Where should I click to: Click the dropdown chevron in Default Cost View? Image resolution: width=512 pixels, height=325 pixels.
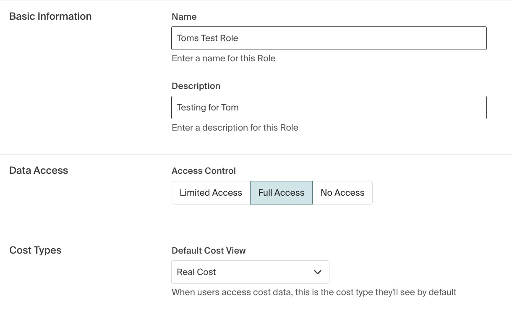[318, 272]
